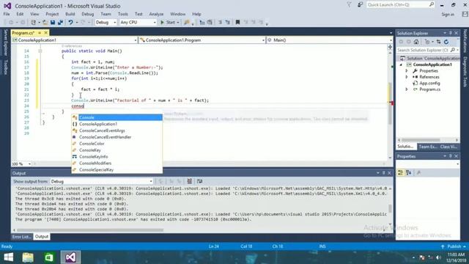Select ConsoleCancelEventHandler in the IntelliSense list
The width and height of the screenshot is (469, 264).
coord(117,137)
